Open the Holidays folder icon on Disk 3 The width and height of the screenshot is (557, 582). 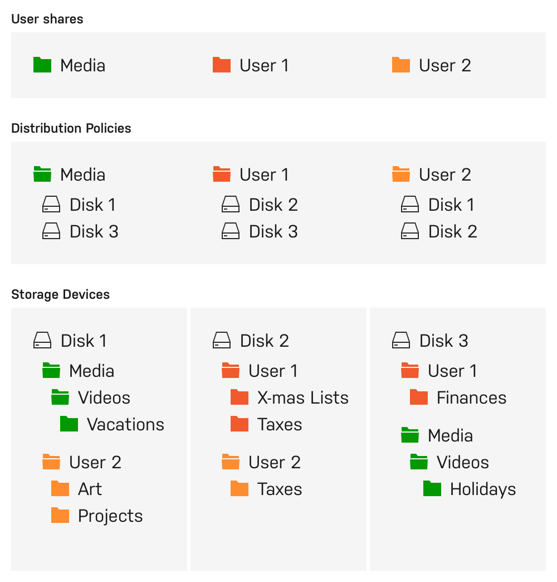(x=432, y=489)
